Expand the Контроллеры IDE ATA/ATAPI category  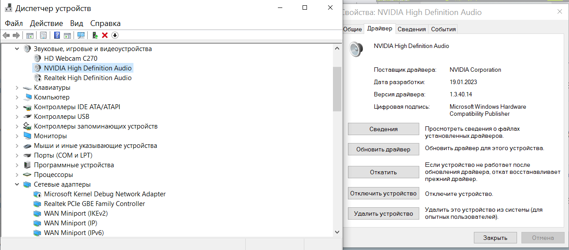click(17, 107)
